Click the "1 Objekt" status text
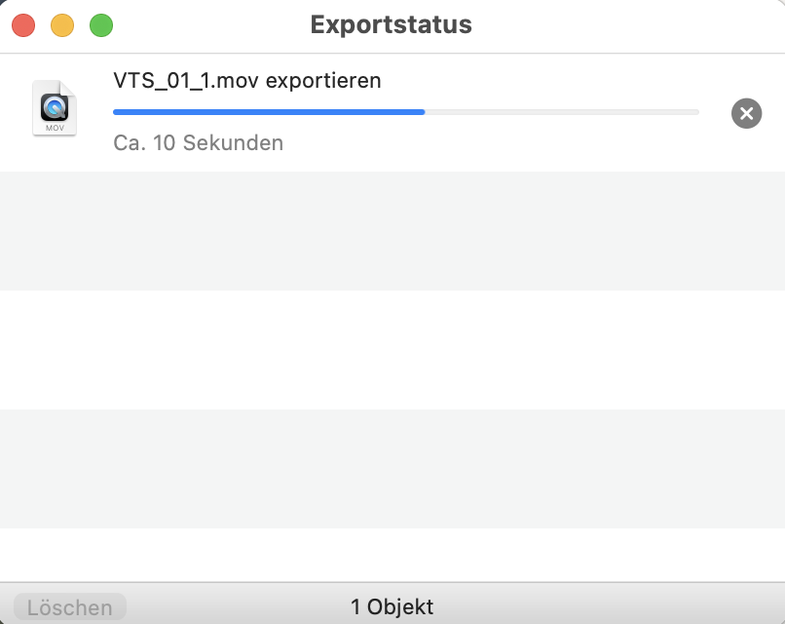Screen dimensions: 785x624 coord(392,607)
